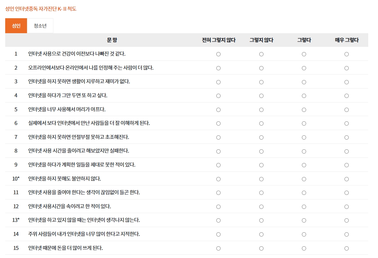Choose 매우 그렇다 for question 9

click(346, 165)
